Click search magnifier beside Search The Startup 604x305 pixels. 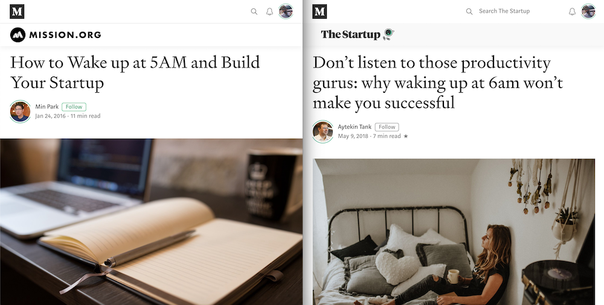pos(469,11)
